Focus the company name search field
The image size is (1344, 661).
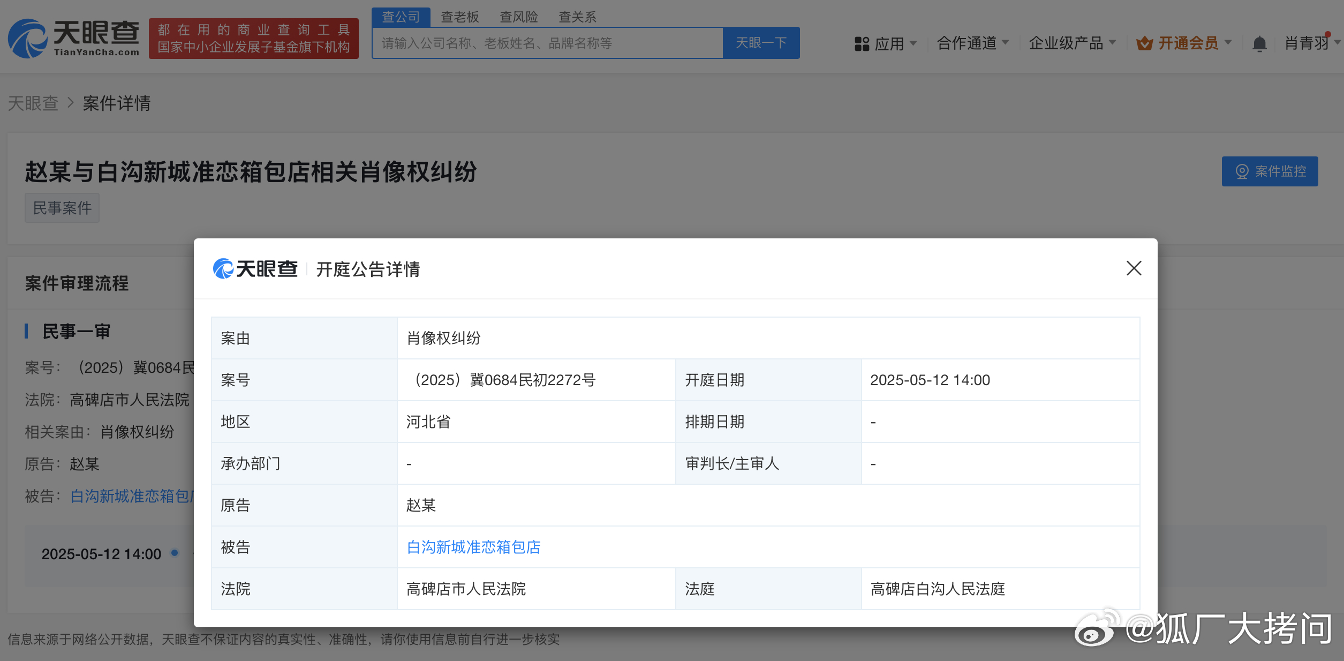(547, 43)
